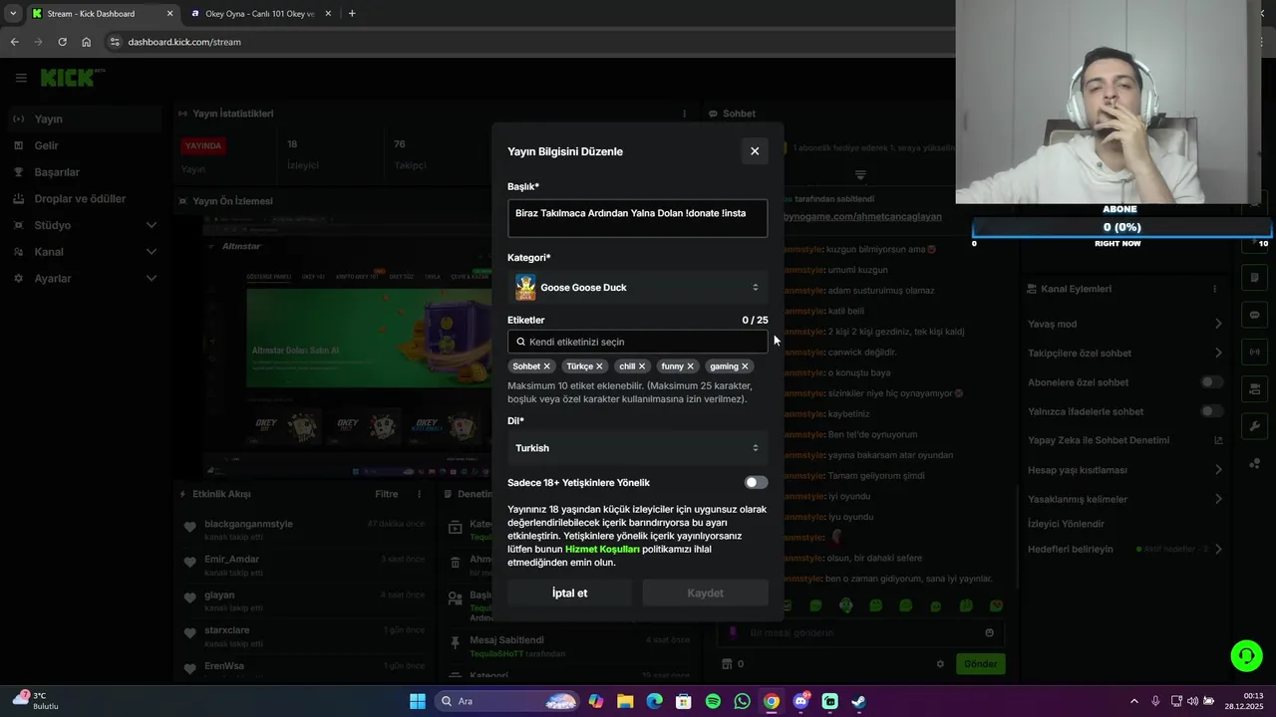Open Yavaş mod channel action
Screen dimensions: 1276x717
1124,324
